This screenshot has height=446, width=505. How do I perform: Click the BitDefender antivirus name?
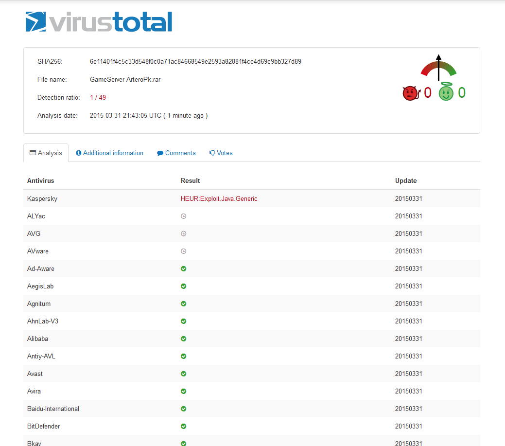click(43, 427)
